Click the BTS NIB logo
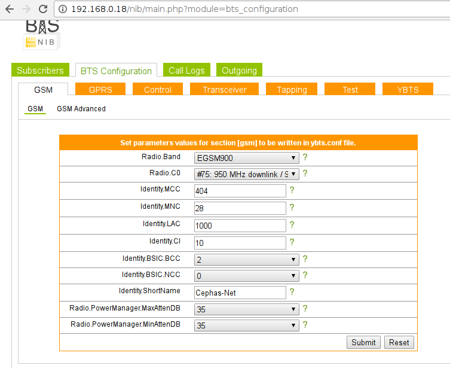Viewport: 450px width, 368px height. click(41, 35)
